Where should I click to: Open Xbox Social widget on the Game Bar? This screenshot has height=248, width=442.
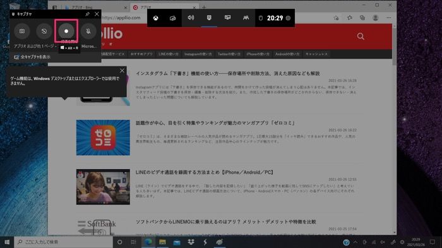246,18
